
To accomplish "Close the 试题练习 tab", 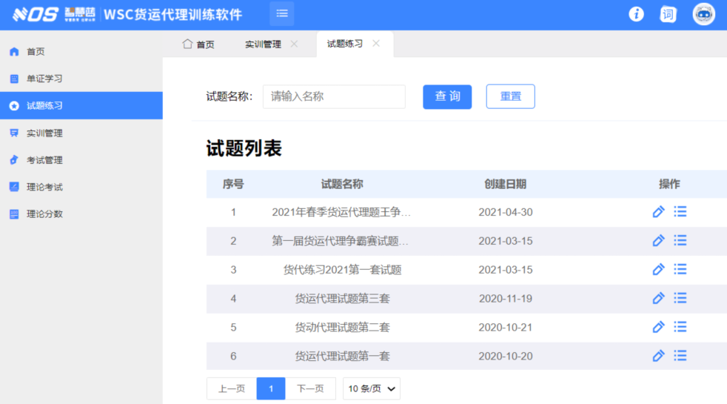I will [376, 44].
